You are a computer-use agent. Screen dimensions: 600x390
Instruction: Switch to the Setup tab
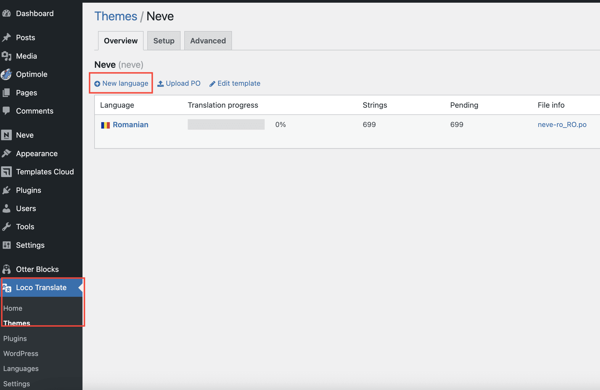coord(164,41)
